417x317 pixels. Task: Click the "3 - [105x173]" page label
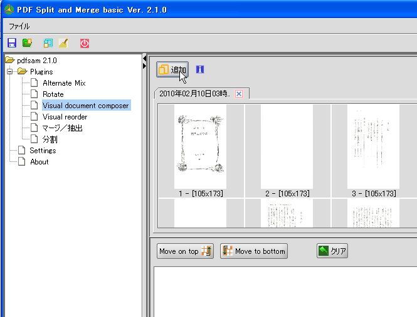pyautogui.click(x=374, y=194)
